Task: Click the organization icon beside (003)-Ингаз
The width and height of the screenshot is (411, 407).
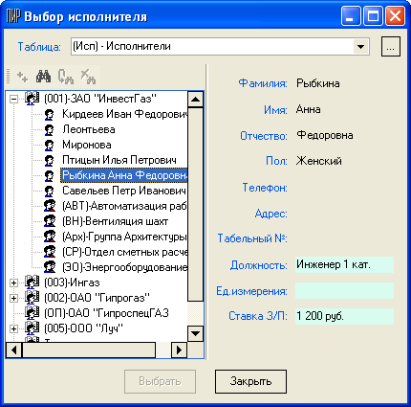Action: click(32, 283)
